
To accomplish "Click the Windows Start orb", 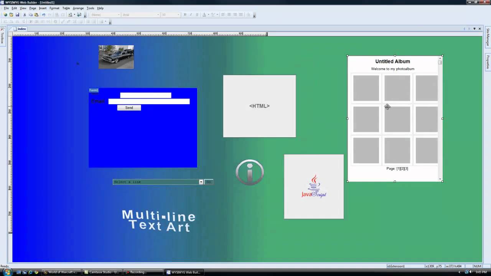I will click(7, 272).
